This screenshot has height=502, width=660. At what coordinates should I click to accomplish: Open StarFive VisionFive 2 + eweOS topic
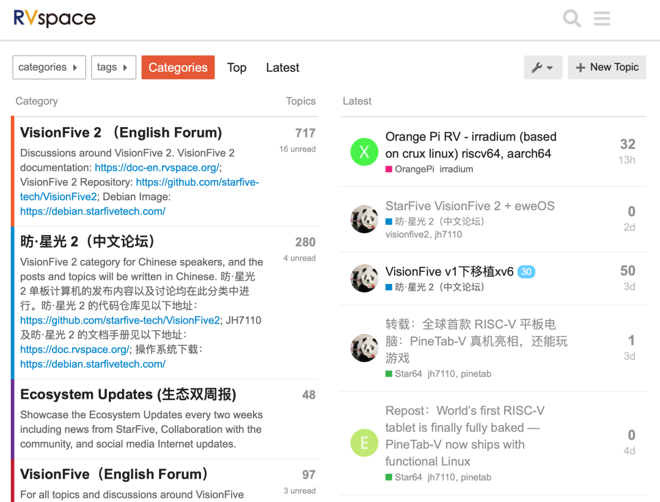[x=470, y=206]
